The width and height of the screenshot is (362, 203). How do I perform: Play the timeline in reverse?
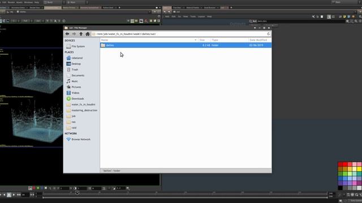(x=4, y=195)
